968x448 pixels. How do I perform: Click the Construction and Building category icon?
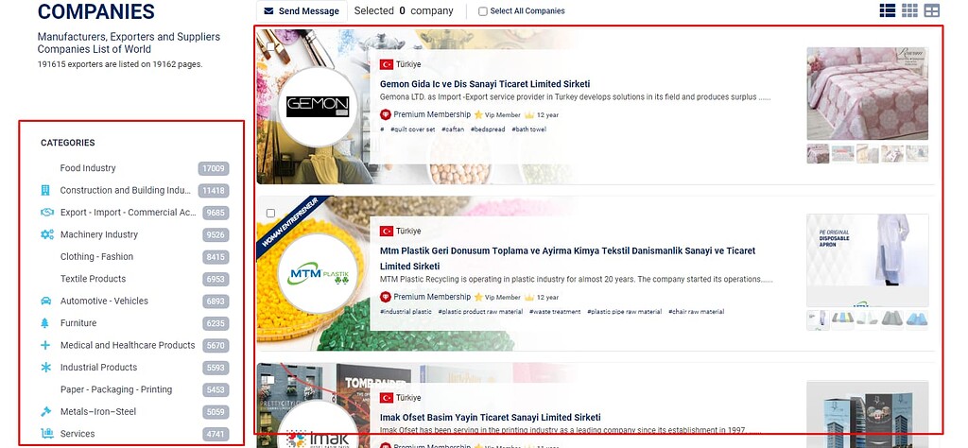pos(45,191)
